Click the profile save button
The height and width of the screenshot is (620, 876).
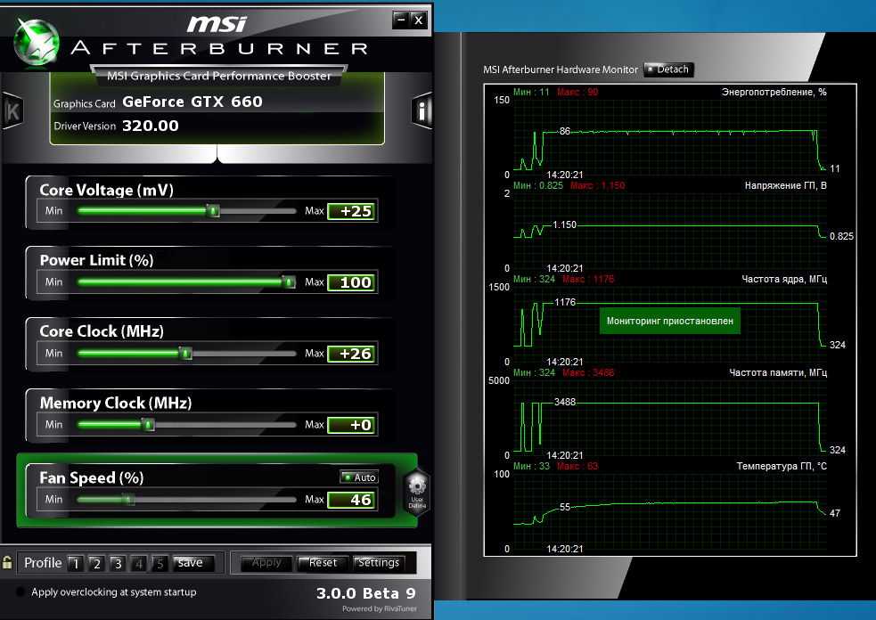click(x=192, y=563)
